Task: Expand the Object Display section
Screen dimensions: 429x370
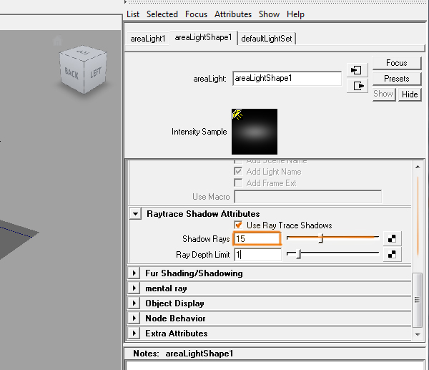Action: point(134,303)
